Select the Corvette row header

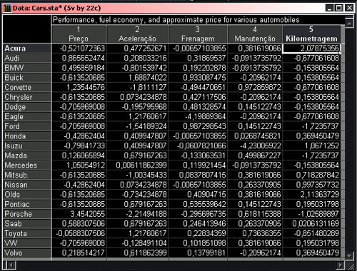click(27, 87)
